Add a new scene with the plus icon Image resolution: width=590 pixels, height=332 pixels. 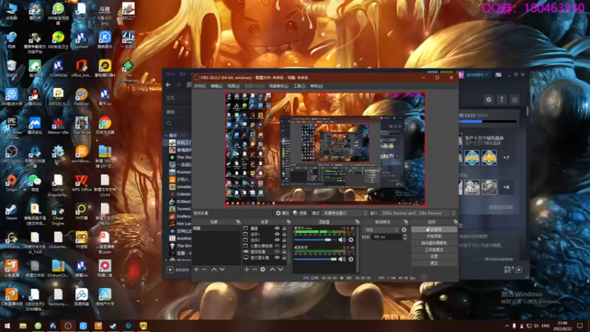[196, 269]
